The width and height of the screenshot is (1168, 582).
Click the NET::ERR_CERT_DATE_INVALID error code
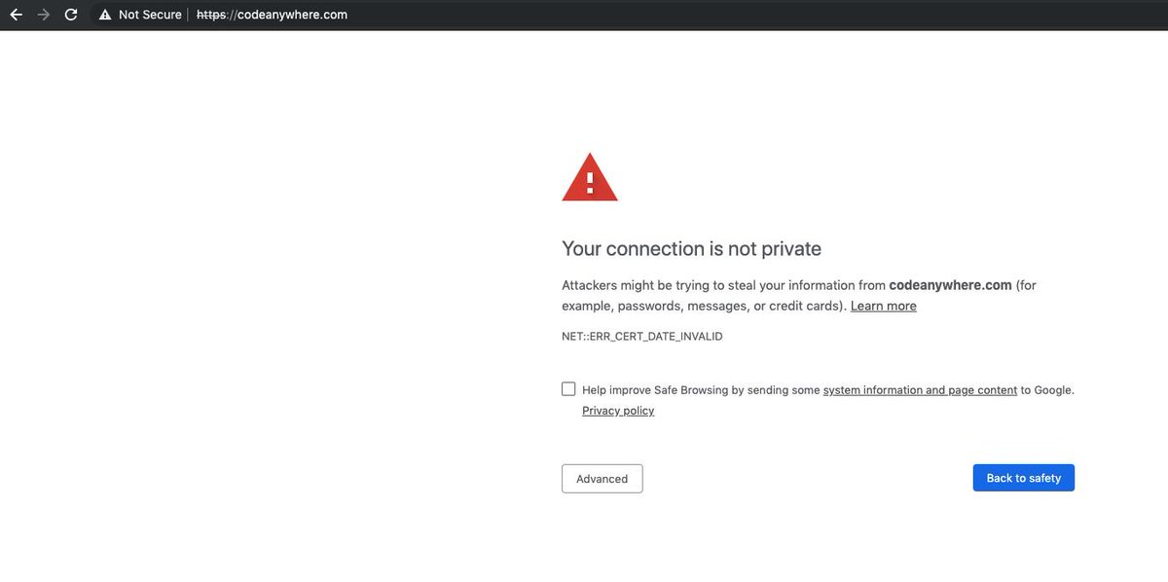pyautogui.click(x=642, y=337)
